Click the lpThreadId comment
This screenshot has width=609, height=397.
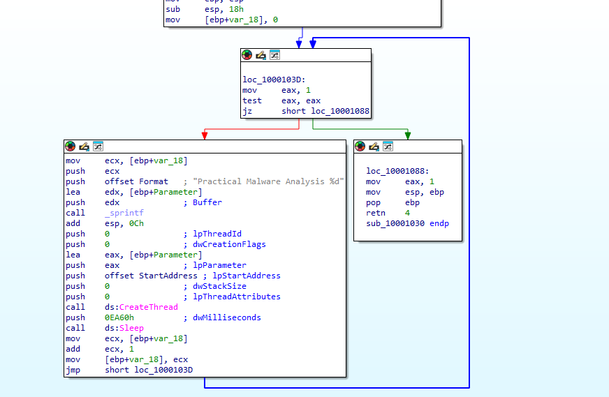217,234
